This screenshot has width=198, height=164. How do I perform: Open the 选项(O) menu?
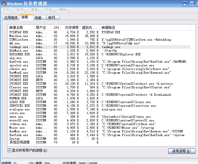22,10
